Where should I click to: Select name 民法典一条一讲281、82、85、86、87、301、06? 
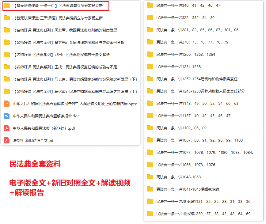197,30
